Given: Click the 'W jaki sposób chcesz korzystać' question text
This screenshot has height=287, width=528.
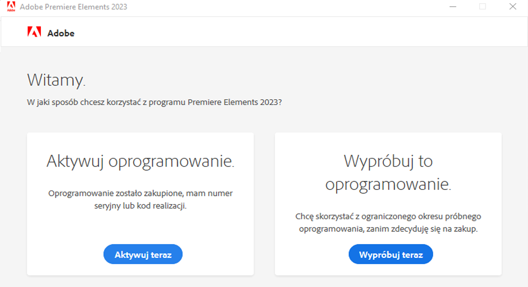Looking at the screenshot, I should point(154,102).
